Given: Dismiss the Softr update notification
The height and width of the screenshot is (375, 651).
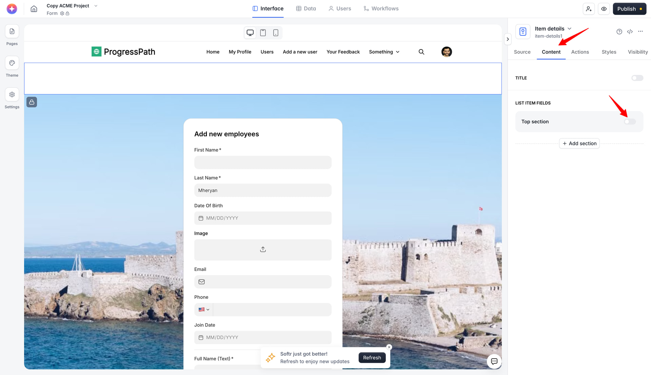Looking at the screenshot, I should [x=389, y=347].
